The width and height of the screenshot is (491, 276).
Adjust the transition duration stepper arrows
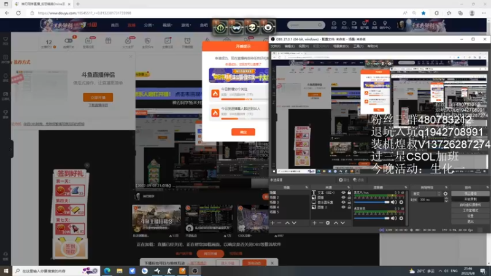pos(446,200)
